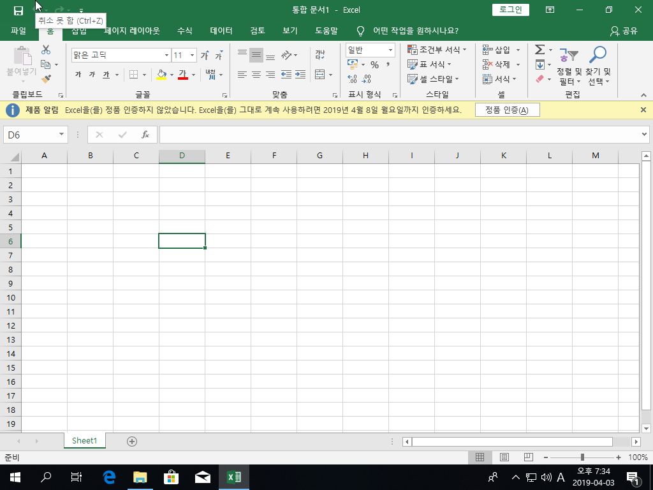
Task: Open Cell Styles (셀 스타일) menu
Action: click(x=433, y=78)
